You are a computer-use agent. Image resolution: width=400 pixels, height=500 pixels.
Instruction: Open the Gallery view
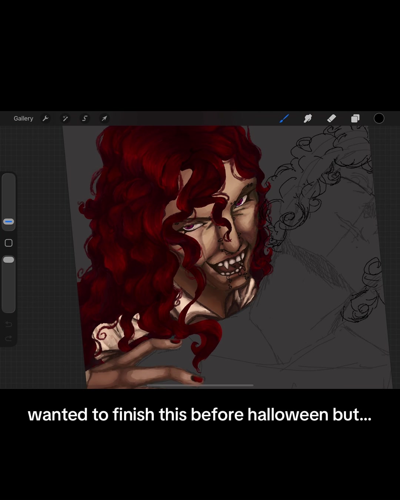(23, 119)
